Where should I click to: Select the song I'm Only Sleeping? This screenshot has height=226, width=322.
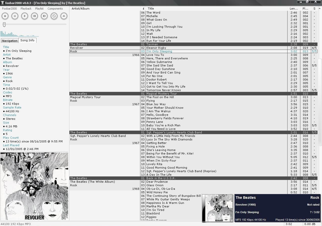click(159, 51)
